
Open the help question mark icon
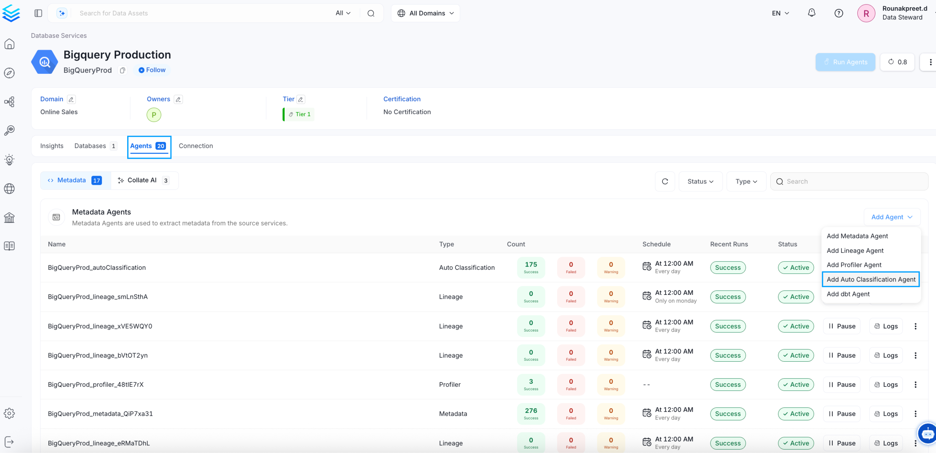[x=838, y=13]
